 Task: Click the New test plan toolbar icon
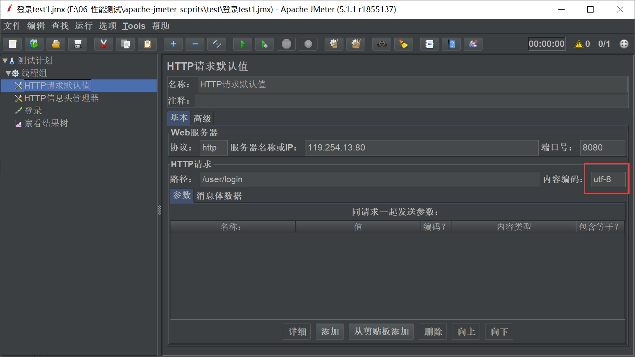pos(13,44)
